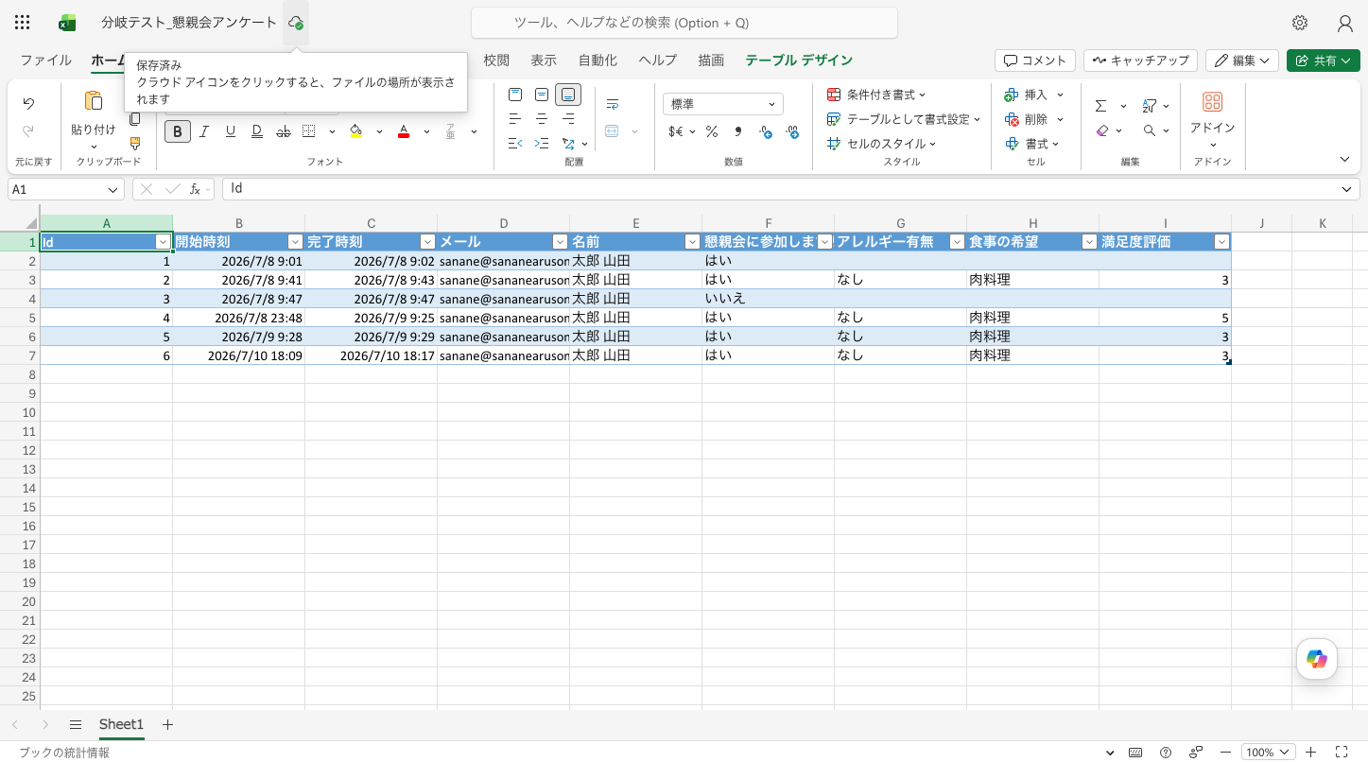The width and height of the screenshot is (1368, 762).
Task: Click the AutoSum sigma icon
Action: tap(1100, 106)
